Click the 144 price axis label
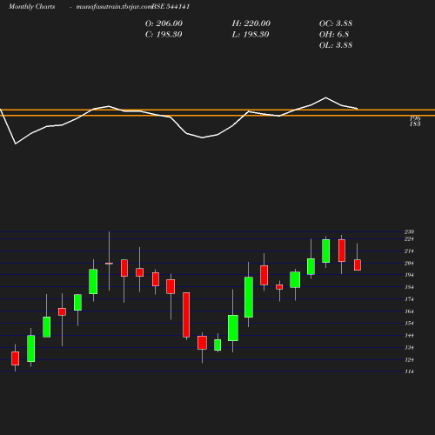This screenshot has width=435, height=435. 409,336
